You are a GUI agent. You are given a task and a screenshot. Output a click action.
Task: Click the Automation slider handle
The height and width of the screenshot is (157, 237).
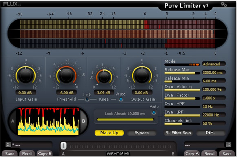(x=63, y=146)
